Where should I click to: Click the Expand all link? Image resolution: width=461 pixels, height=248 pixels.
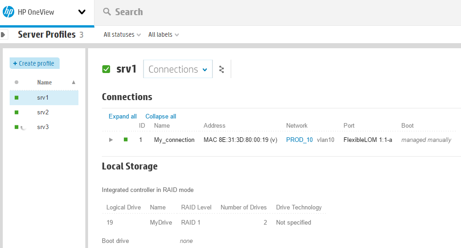[x=122, y=117]
